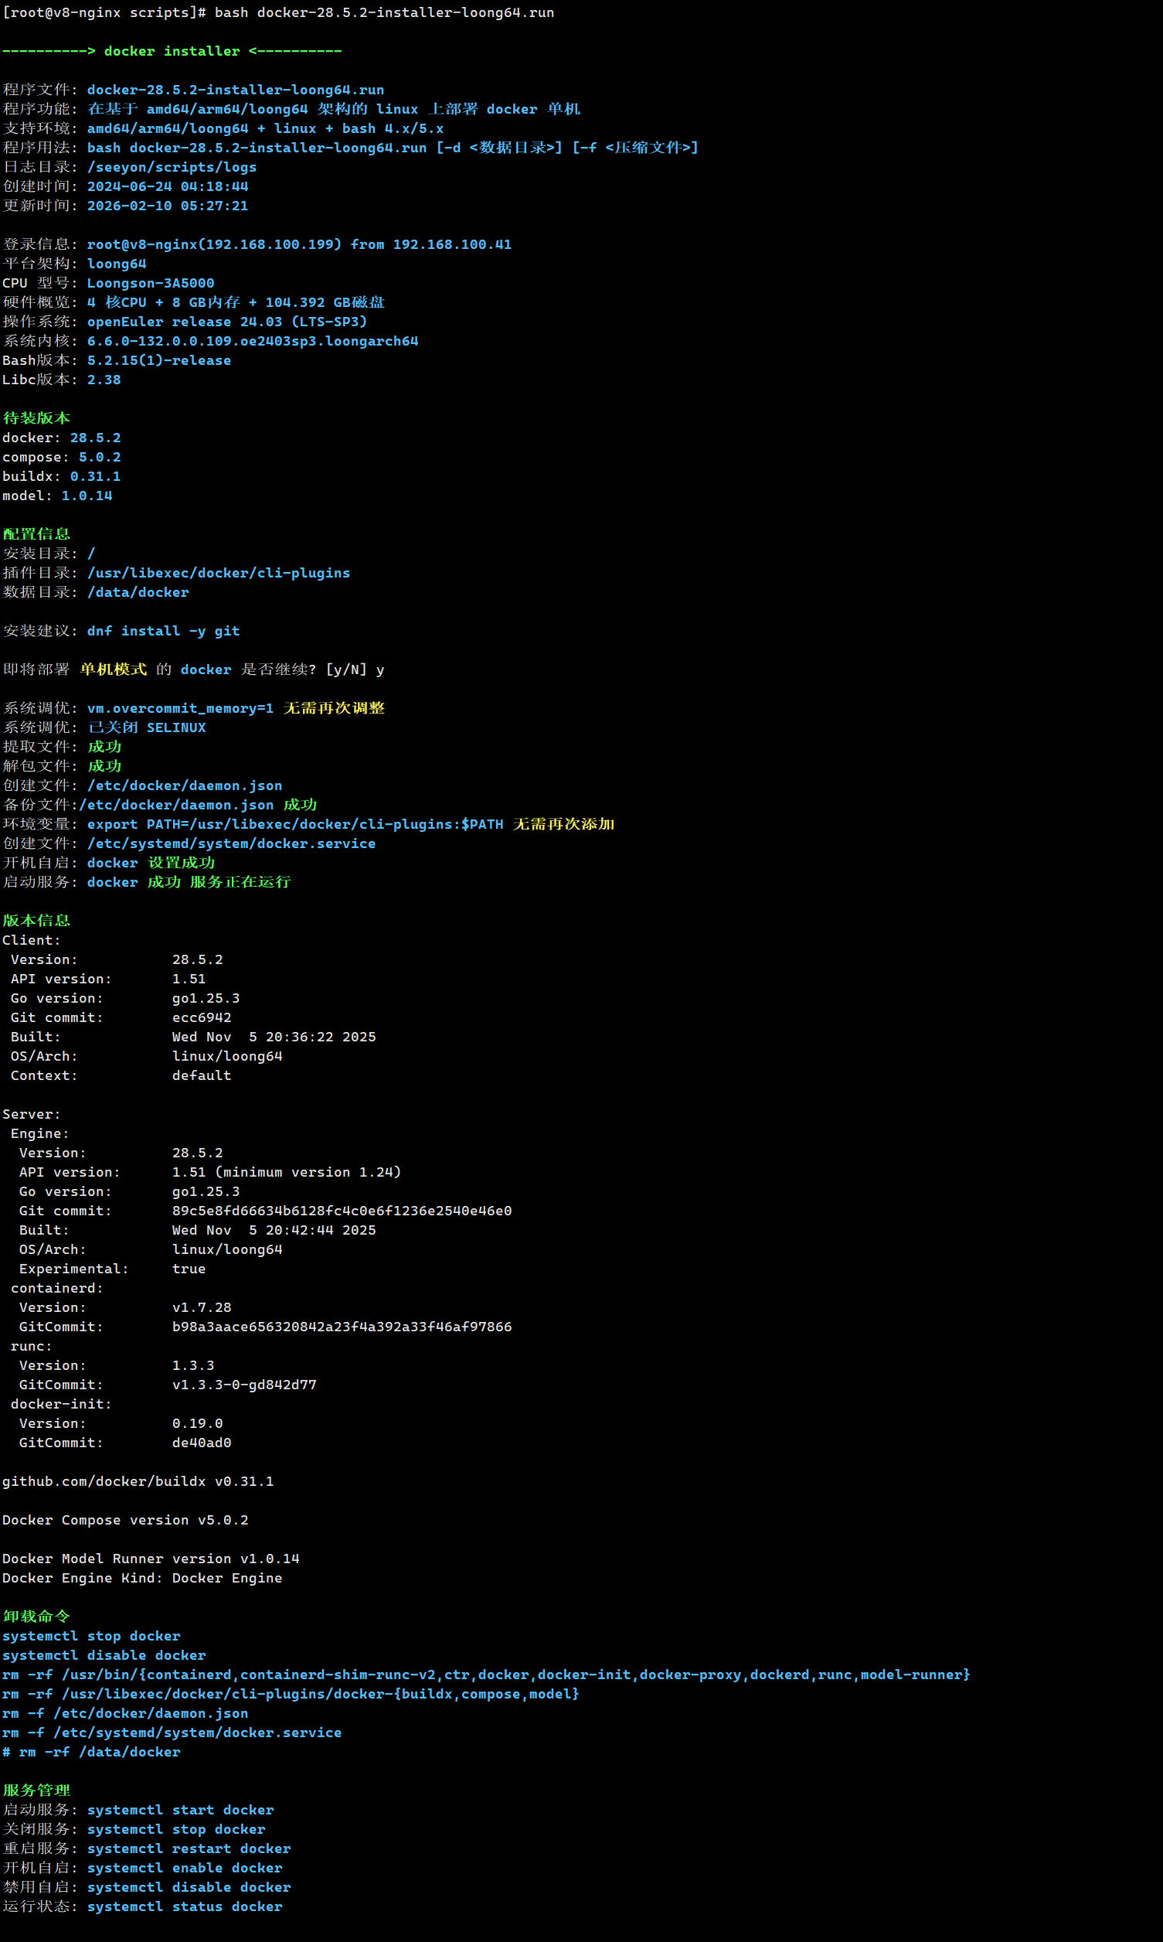Viewport: 1163px width, 1942px height.
Task: Select the "systemctl start docker" command
Action: [x=180, y=1811]
